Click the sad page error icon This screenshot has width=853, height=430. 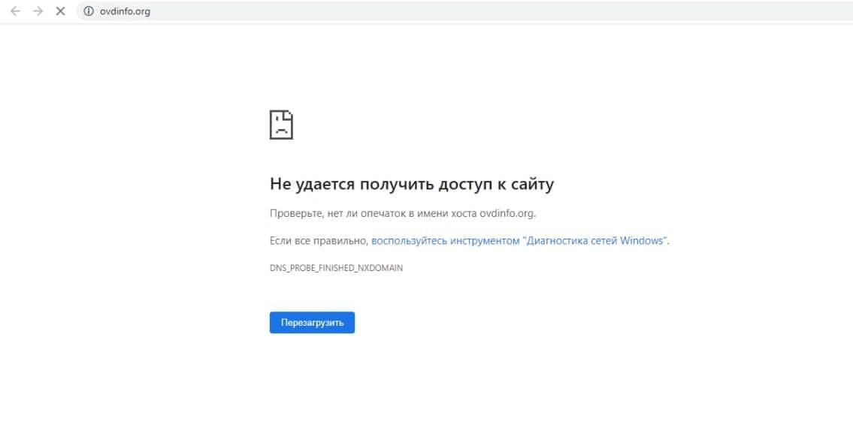coord(281,125)
